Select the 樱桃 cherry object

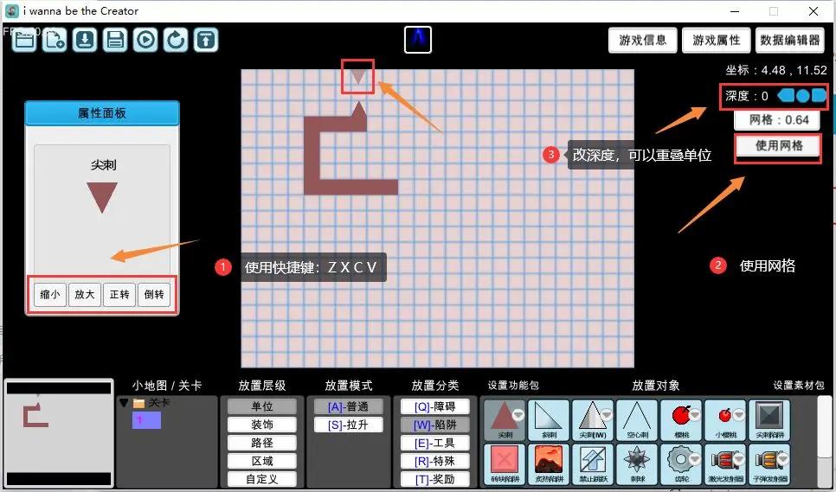(681, 420)
